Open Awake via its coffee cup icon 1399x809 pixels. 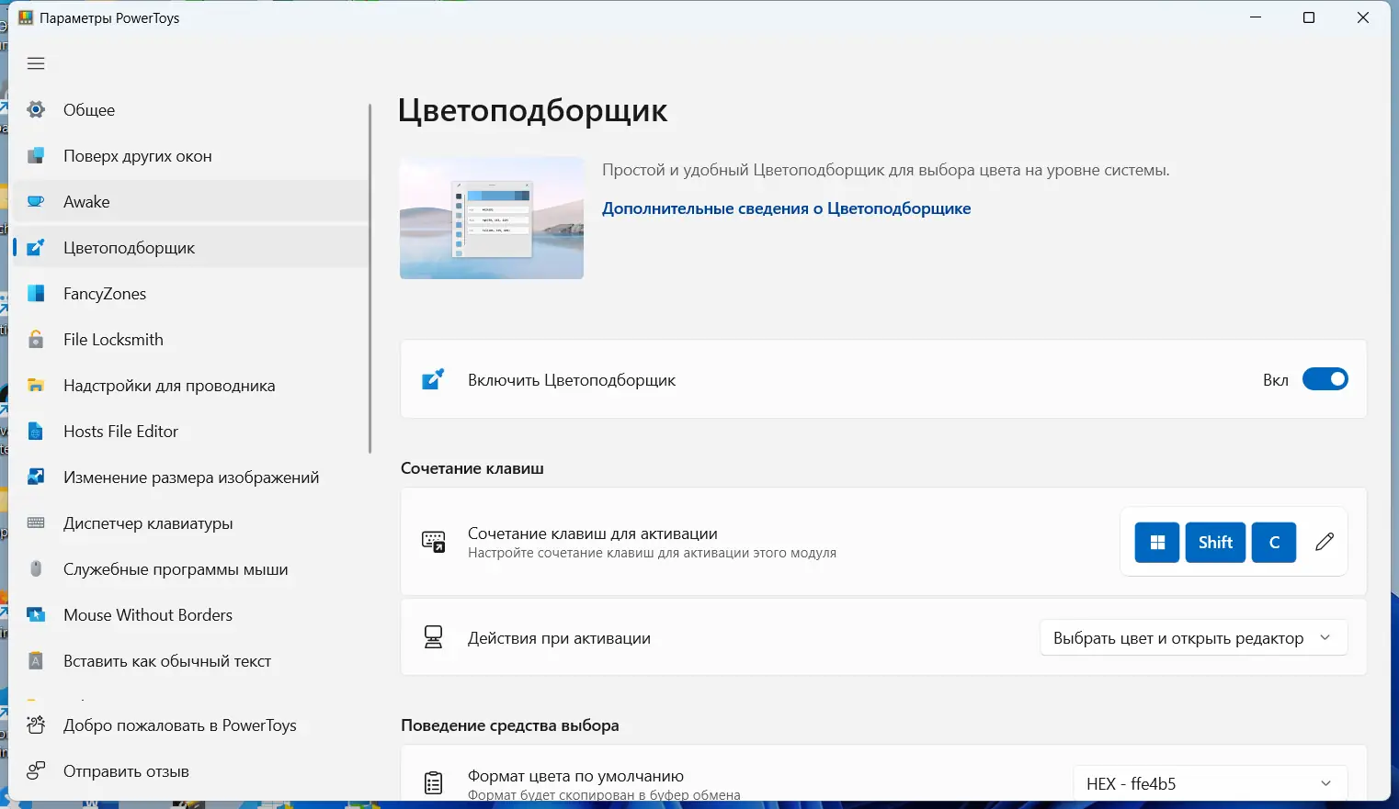pyautogui.click(x=36, y=202)
